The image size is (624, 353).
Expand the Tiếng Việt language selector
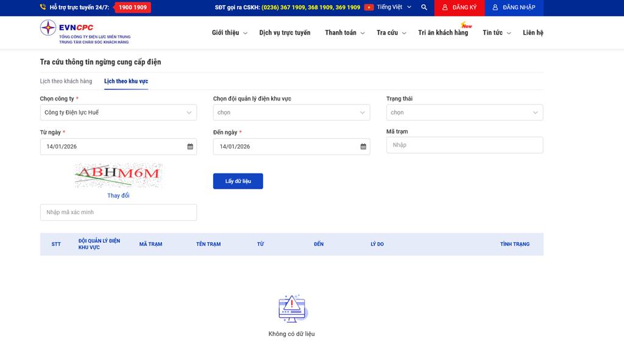pos(394,7)
